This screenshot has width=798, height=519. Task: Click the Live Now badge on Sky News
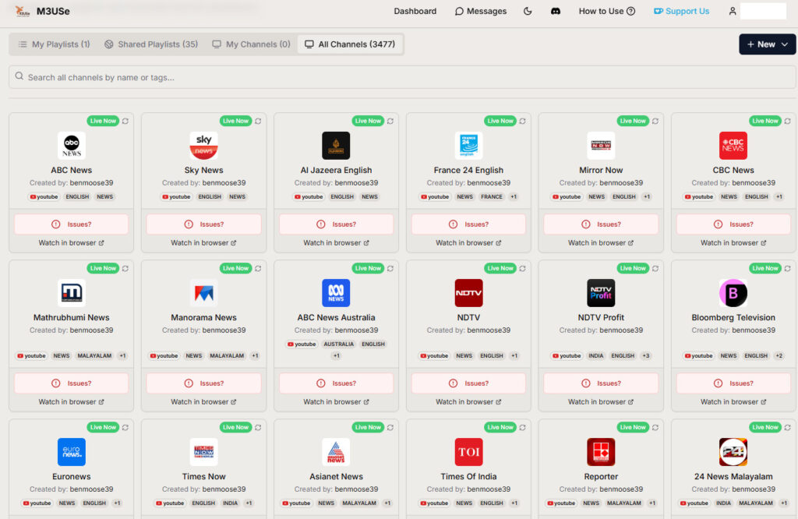[235, 121]
